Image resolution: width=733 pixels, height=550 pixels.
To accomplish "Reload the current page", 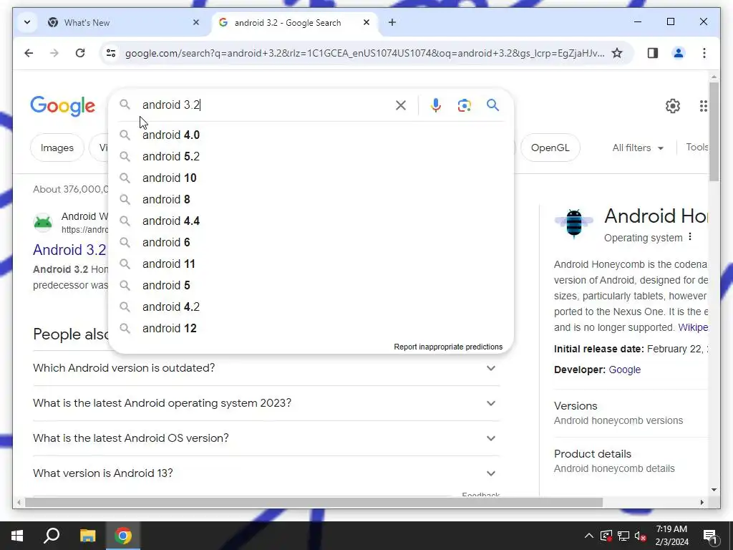I will coord(80,53).
